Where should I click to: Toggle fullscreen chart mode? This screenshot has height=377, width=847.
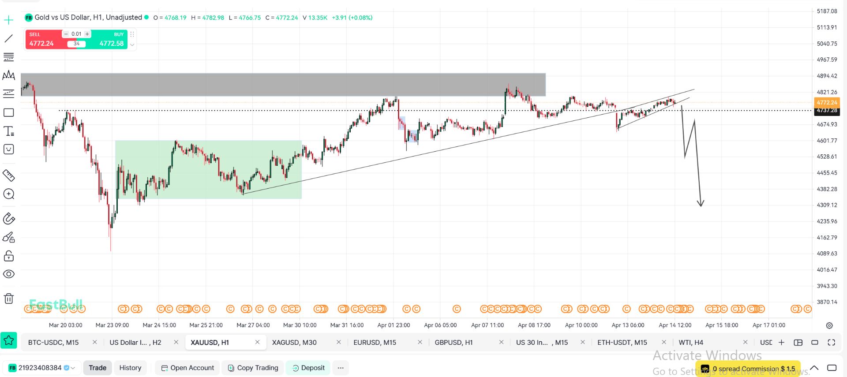coord(831,343)
